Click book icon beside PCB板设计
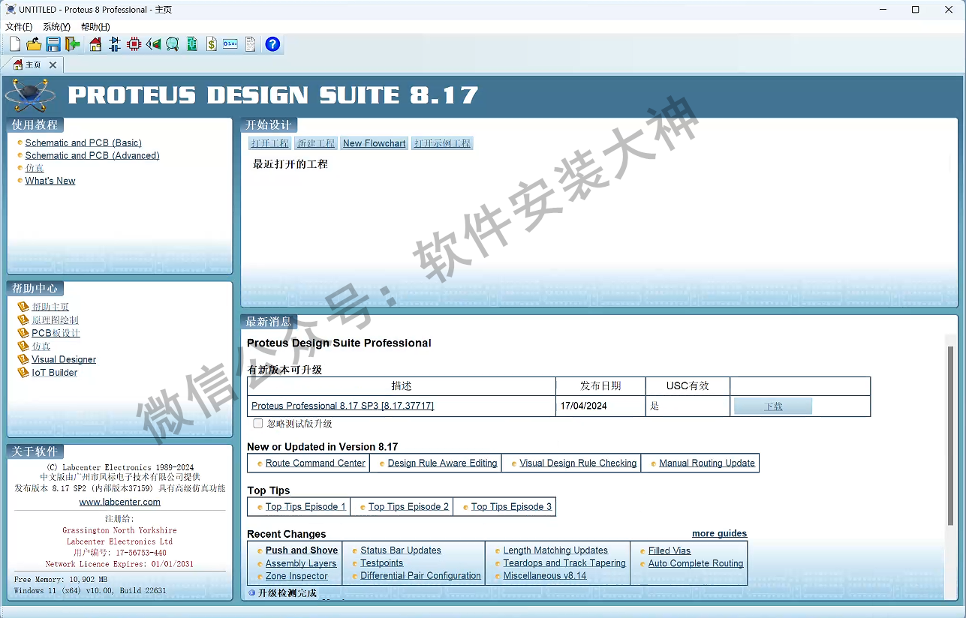 tap(23, 333)
